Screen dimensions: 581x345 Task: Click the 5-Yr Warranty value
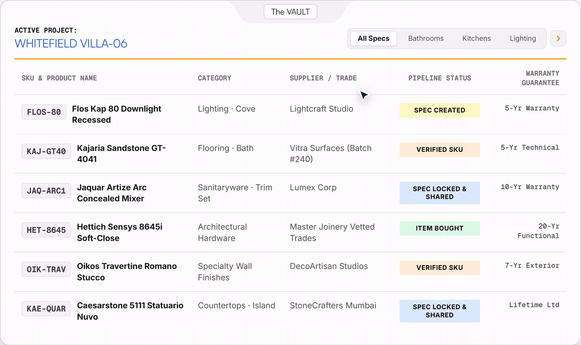[x=532, y=108]
